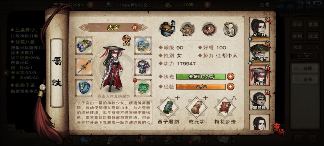
Task: Select the folded map scroll tab icon
Action: (x=187, y=29)
